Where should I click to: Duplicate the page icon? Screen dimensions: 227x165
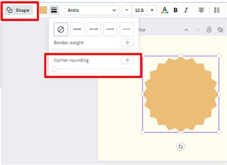click(x=220, y=30)
